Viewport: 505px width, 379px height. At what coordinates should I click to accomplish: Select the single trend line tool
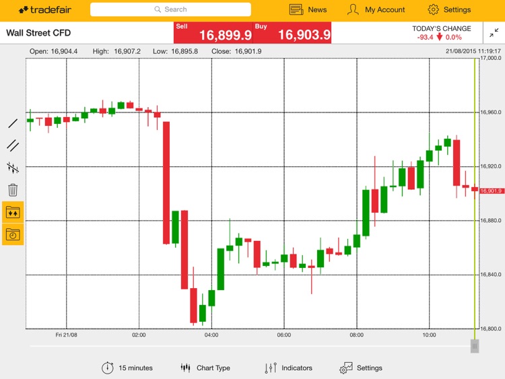pyautogui.click(x=13, y=123)
